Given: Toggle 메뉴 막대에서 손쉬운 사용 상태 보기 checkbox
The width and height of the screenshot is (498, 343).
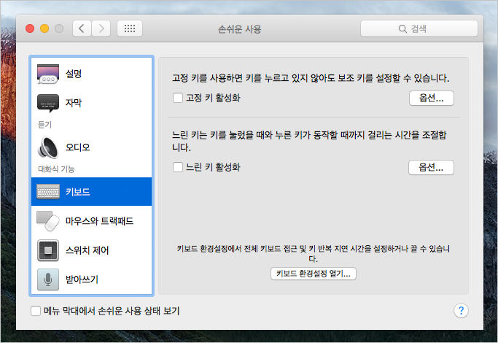Looking at the screenshot, I should click(x=36, y=311).
